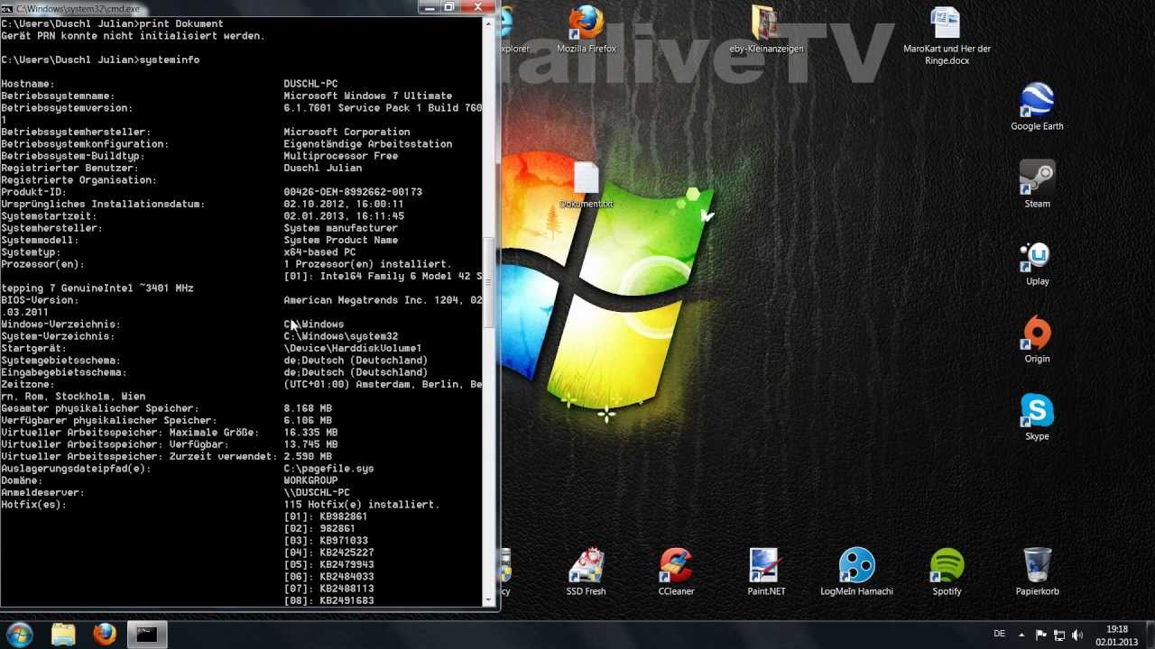The image size is (1155, 649).
Task: Maximize the cmd.exe window
Action: coord(449,7)
